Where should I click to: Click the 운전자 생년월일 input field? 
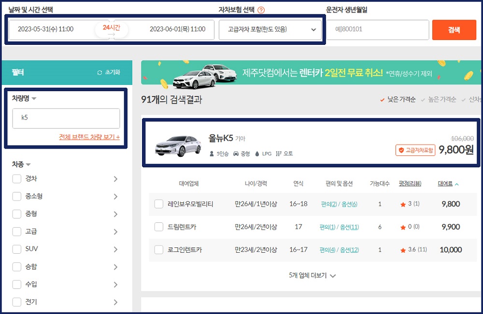378,30
